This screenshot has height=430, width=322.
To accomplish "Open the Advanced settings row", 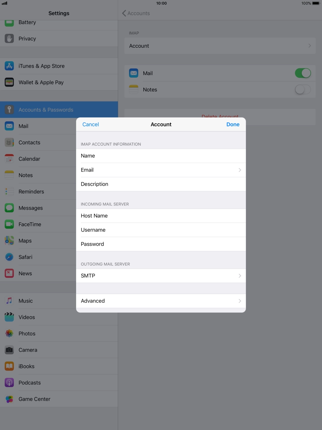I will [161, 301].
